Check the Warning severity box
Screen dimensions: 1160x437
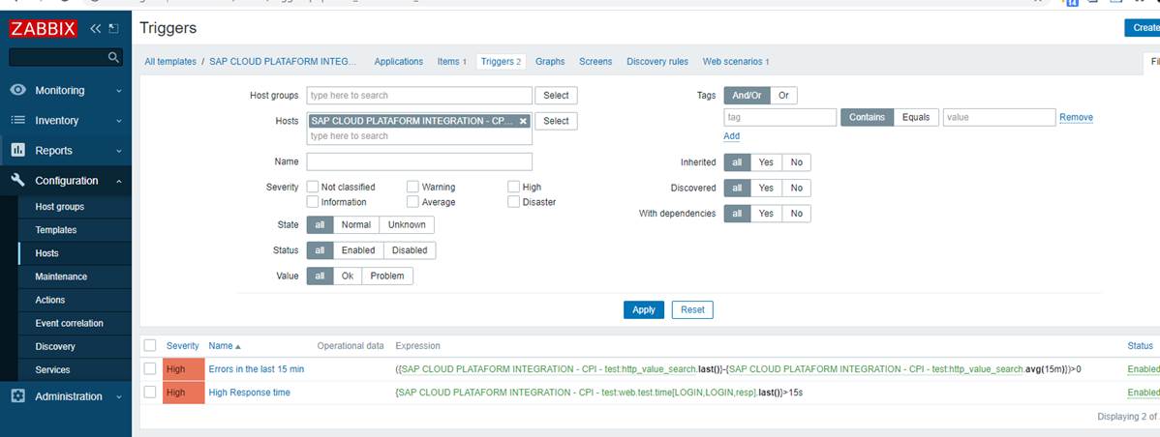[412, 188]
